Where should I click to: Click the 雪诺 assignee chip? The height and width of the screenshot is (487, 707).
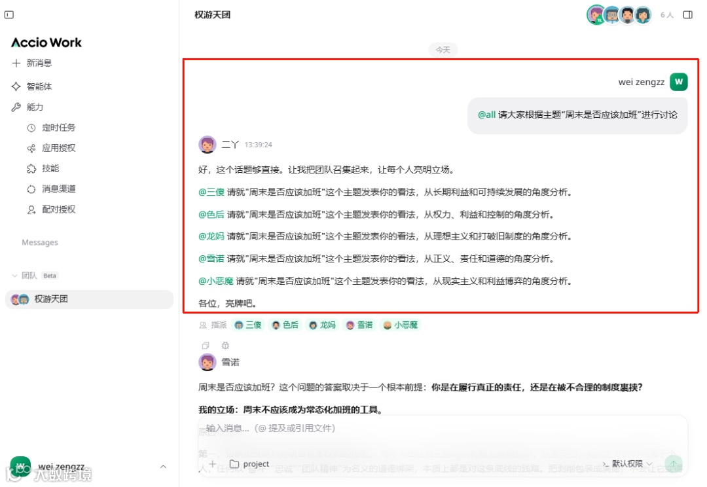tap(360, 325)
